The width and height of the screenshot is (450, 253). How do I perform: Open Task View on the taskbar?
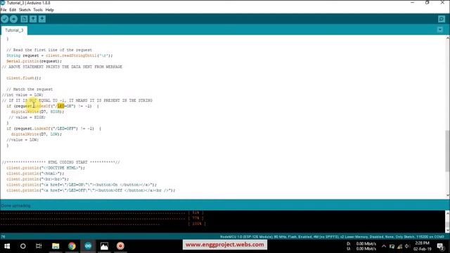click(x=39, y=246)
